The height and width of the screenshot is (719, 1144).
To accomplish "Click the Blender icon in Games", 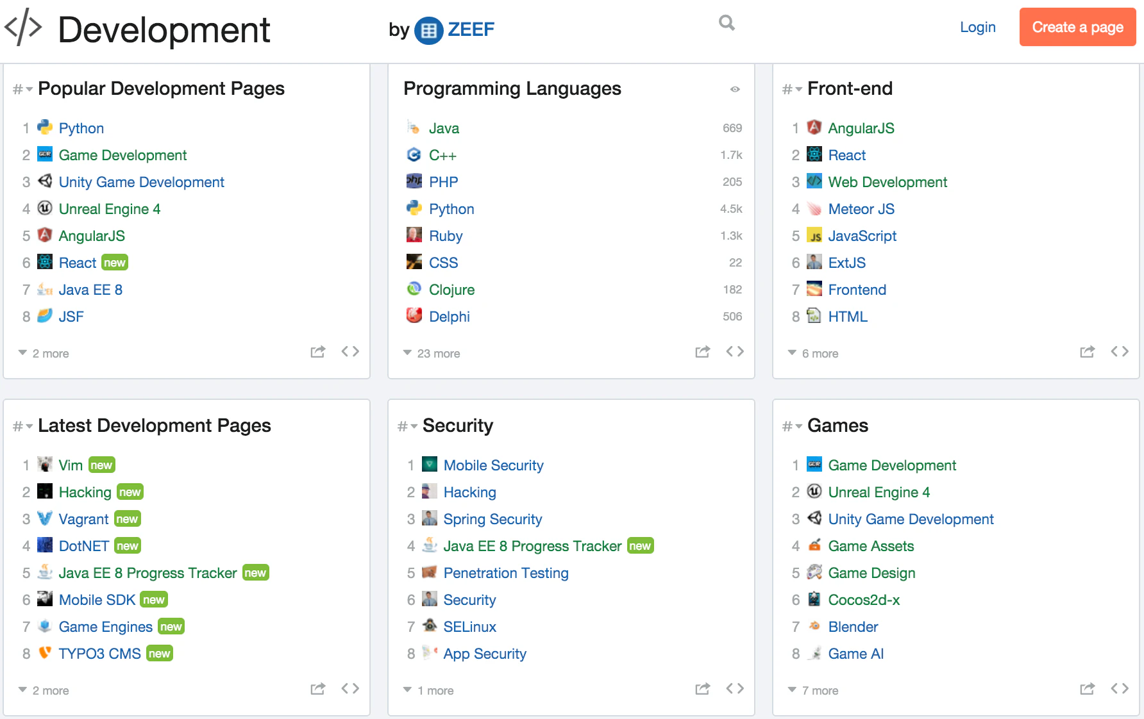I will point(814,625).
